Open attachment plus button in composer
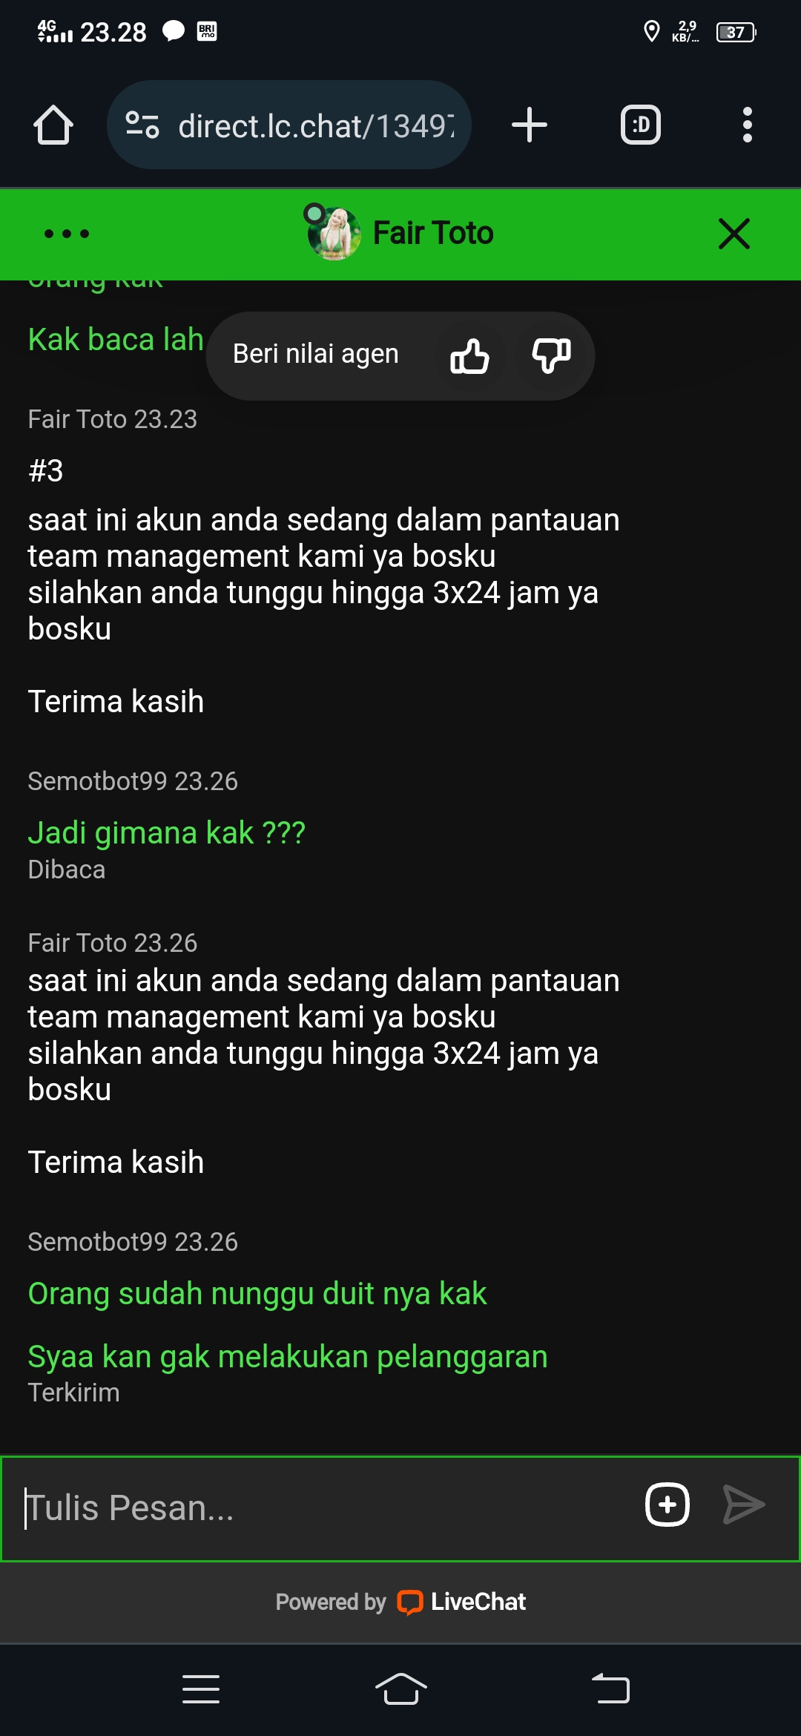 point(667,1505)
